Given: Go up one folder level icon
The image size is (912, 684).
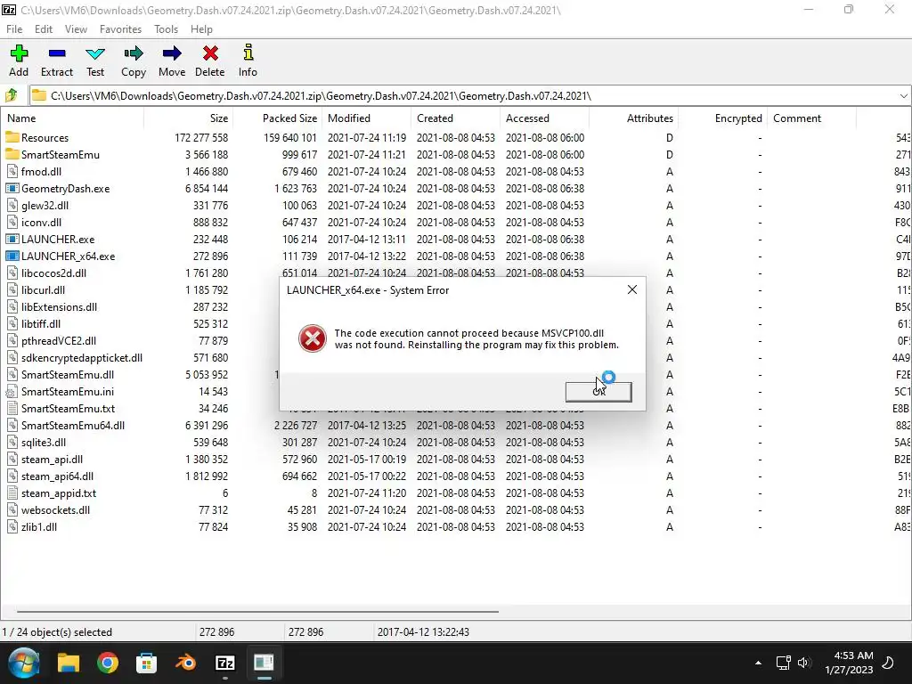Looking at the screenshot, I should tap(12, 95).
